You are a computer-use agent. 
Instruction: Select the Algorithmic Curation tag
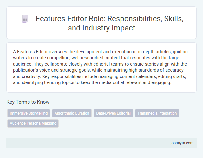[72, 113]
